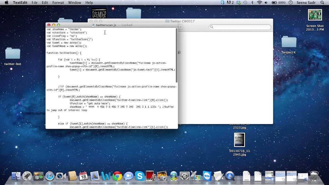Launch Google Chrome from the Dock

pos(117,176)
